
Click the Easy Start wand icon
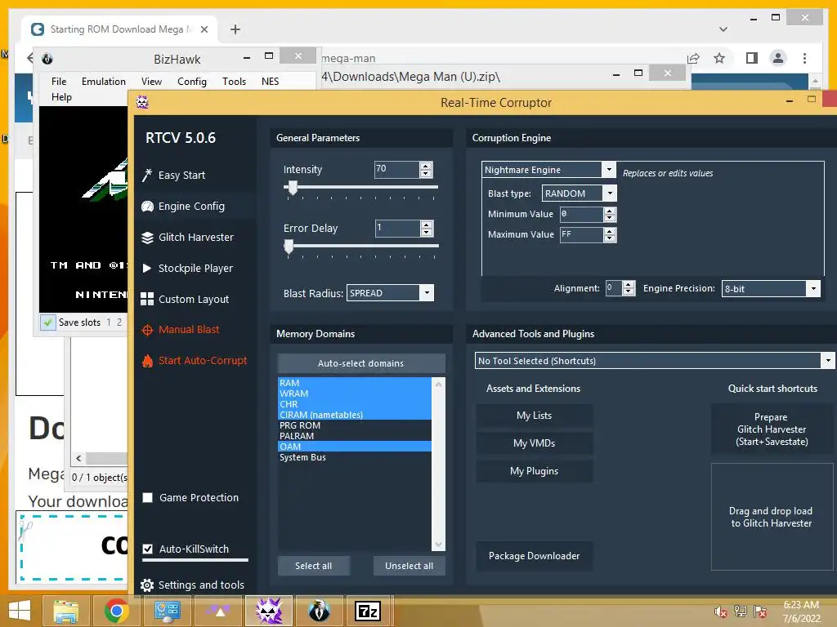click(x=147, y=175)
